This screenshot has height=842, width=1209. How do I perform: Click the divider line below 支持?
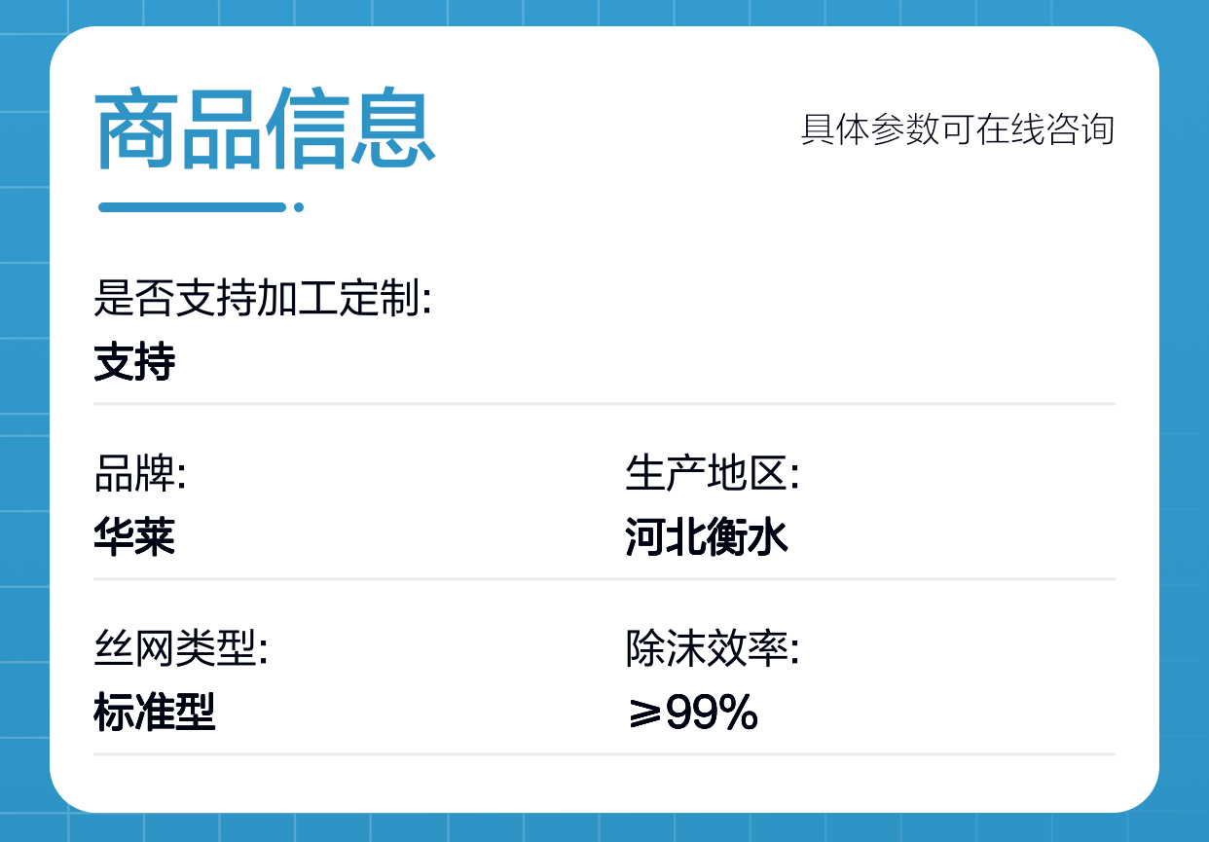(604, 403)
